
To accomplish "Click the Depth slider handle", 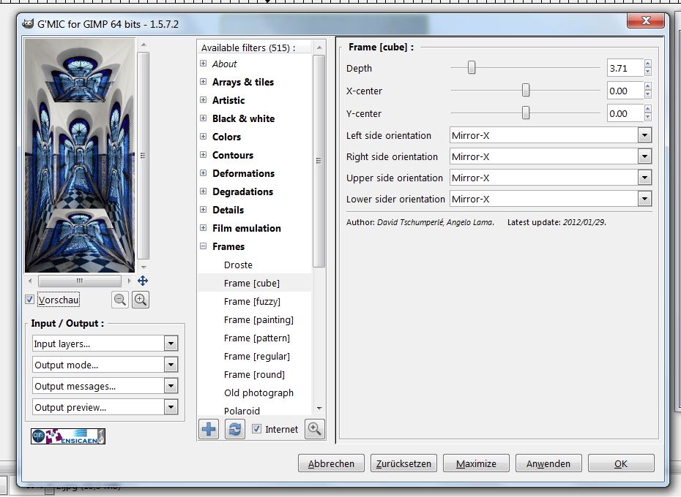I will tap(472, 68).
